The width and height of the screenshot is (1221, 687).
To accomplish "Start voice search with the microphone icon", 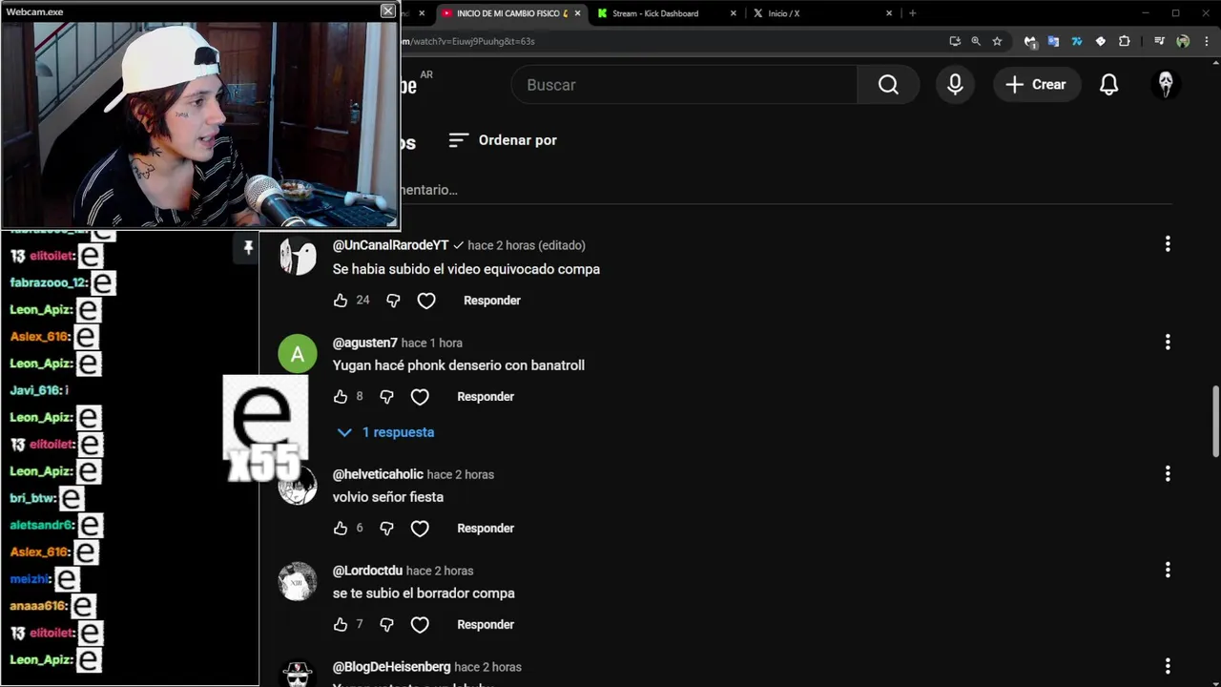I will click(x=955, y=85).
